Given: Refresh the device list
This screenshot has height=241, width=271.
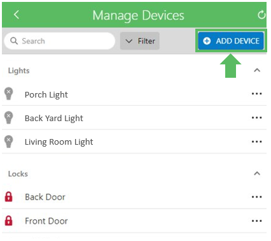Looking at the screenshot, I should point(261,15).
